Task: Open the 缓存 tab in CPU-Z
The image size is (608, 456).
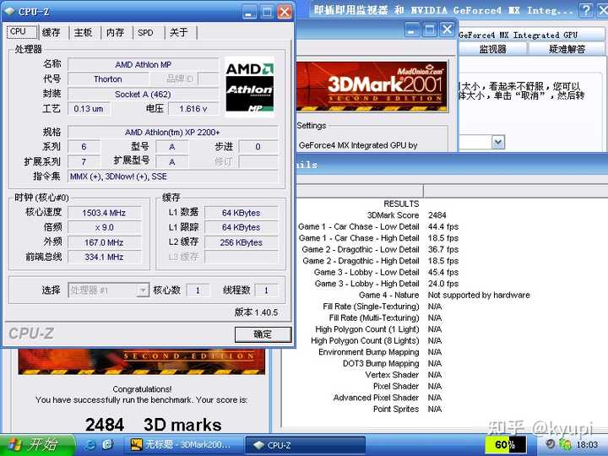Action: coord(52,33)
